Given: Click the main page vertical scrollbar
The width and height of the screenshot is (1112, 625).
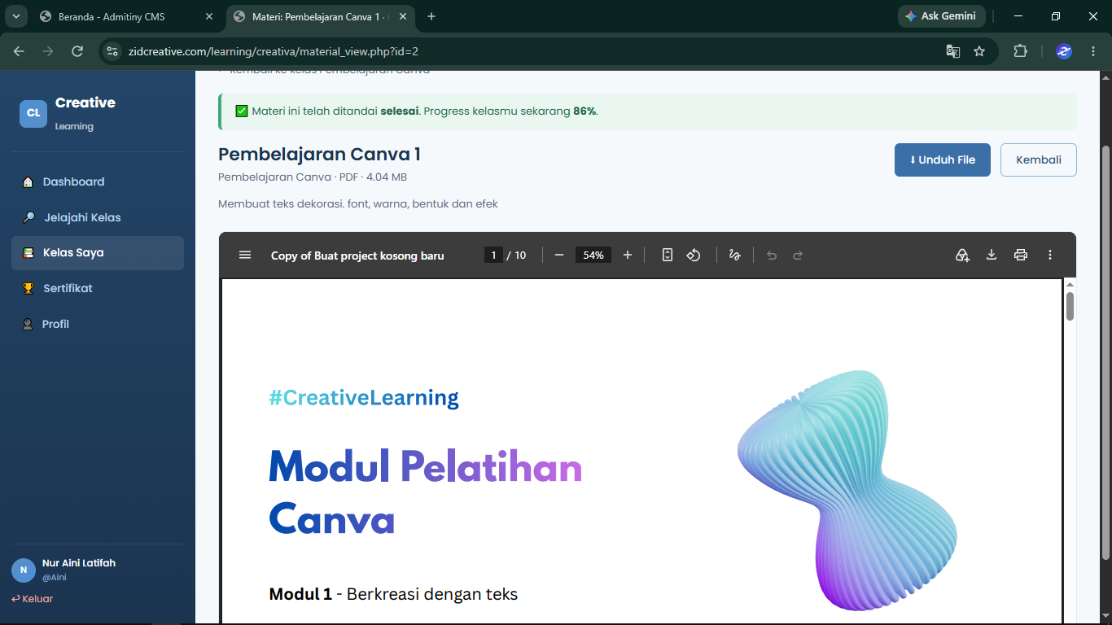Looking at the screenshot, I should 1105,353.
